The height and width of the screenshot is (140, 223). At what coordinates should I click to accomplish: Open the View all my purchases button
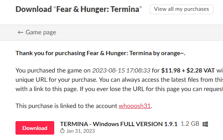pos(182,9)
